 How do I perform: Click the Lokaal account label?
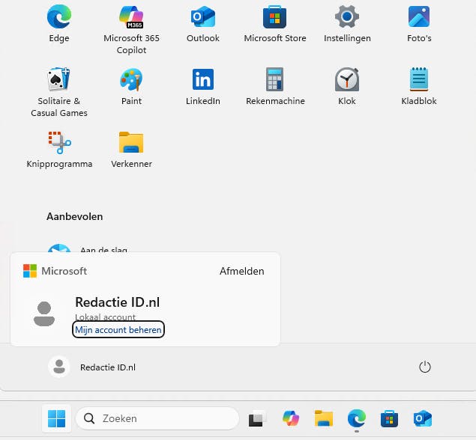pyautogui.click(x=105, y=317)
